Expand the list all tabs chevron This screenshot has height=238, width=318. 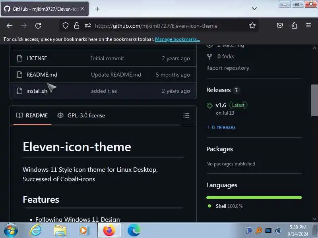click(254, 9)
